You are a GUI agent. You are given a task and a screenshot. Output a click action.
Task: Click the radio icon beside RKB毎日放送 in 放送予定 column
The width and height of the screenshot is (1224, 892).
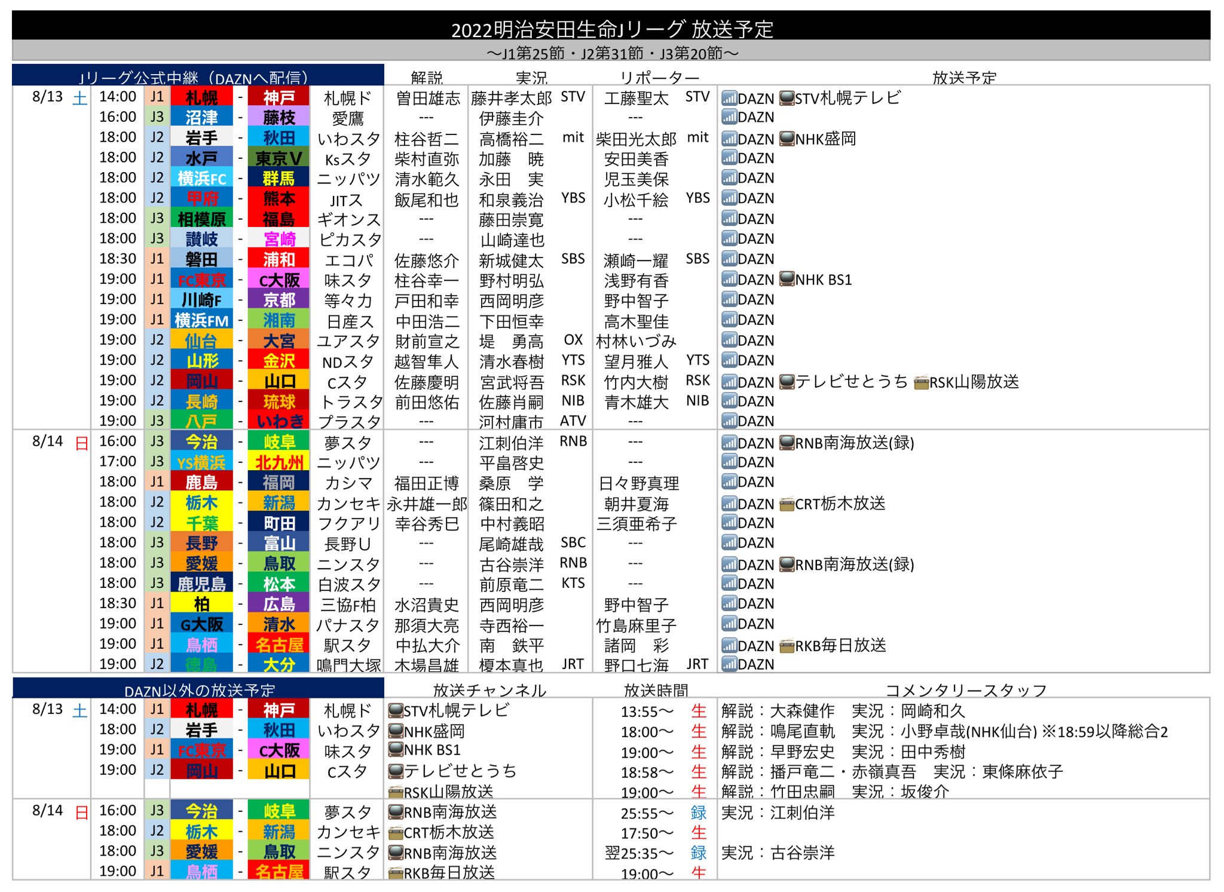coord(787,646)
